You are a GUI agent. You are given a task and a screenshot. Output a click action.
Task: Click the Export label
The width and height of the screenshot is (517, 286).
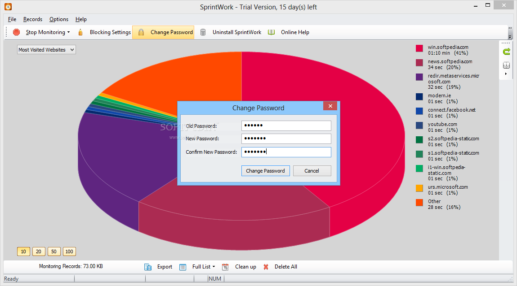[165, 267]
